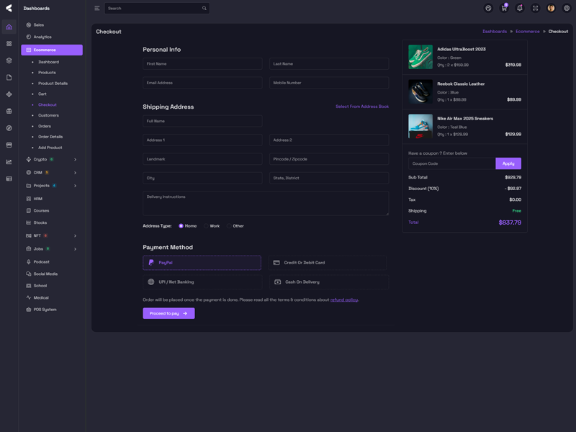Viewport: 576px width, 432px height.
Task: Open the shopping cart icon in header
Action: (504, 8)
